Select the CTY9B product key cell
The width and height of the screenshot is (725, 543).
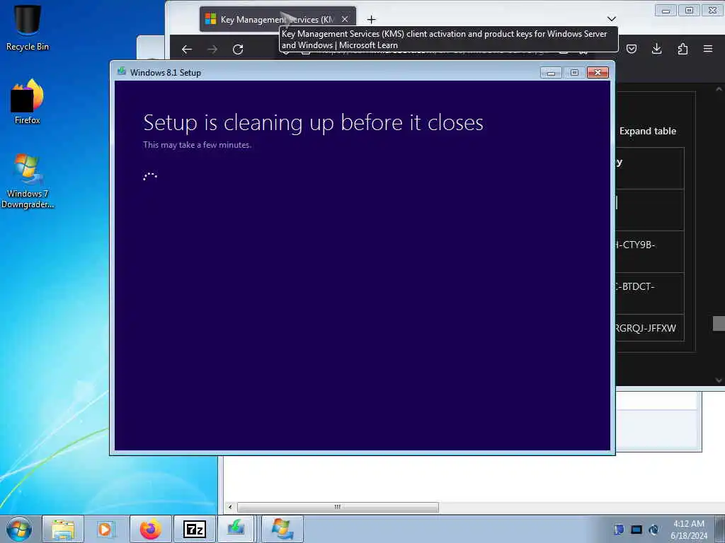650,252
